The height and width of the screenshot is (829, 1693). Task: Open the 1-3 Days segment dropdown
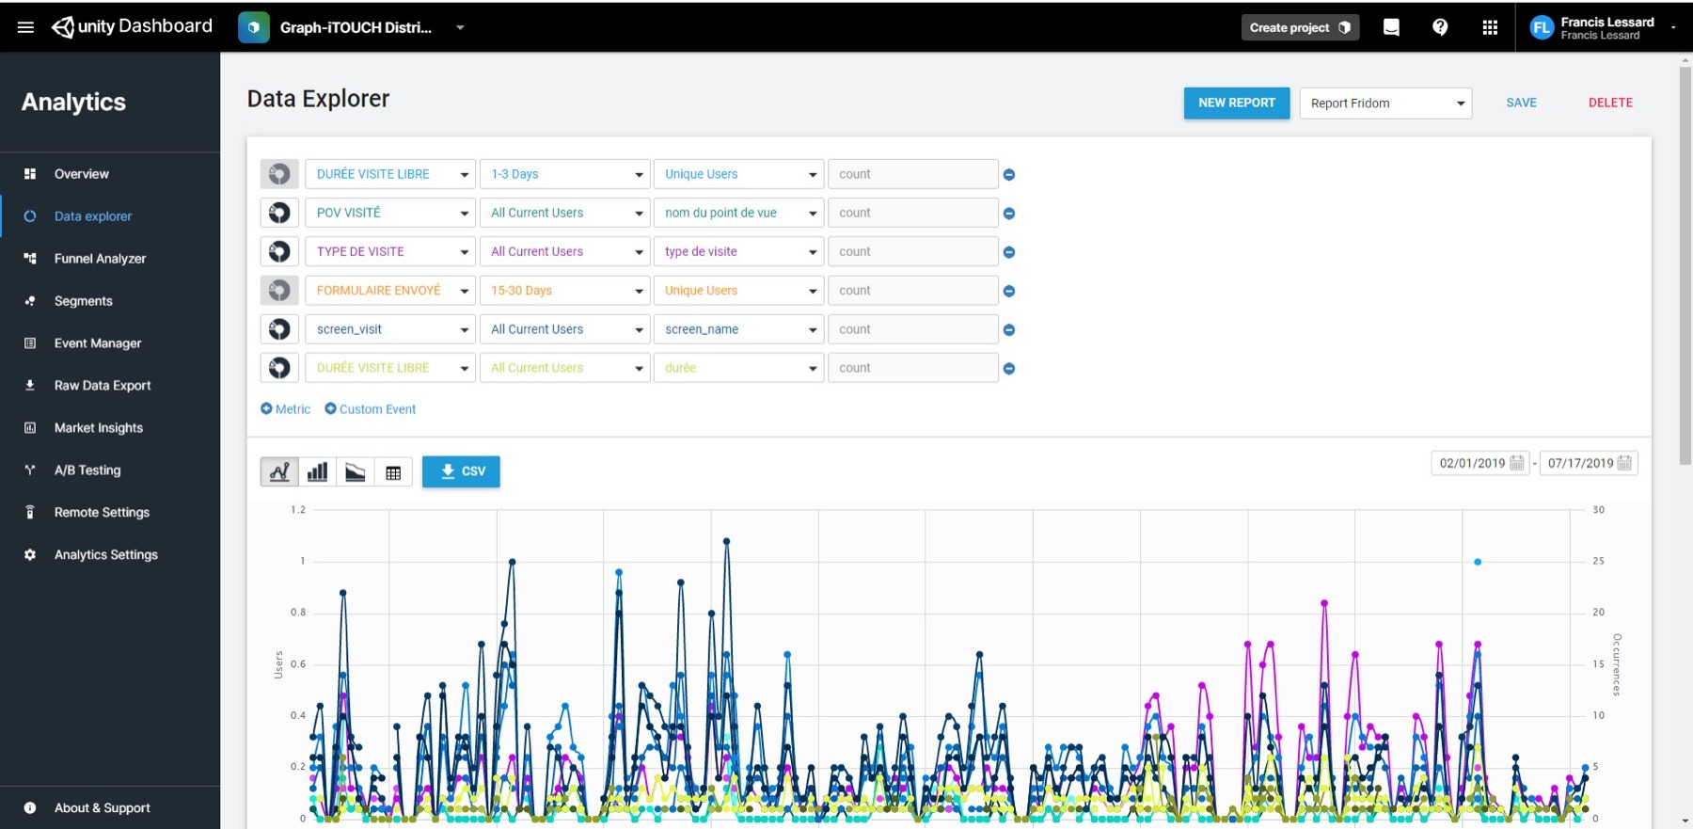point(566,174)
